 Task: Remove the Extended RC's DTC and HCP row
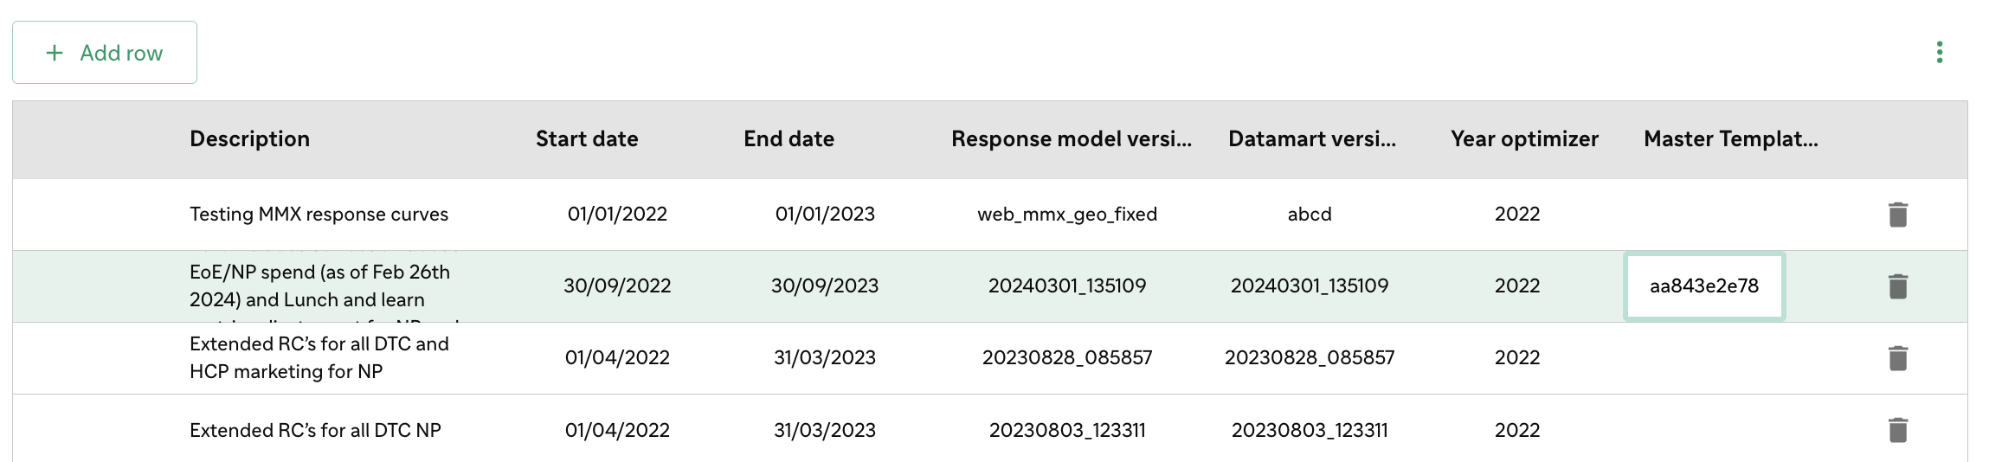pyautogui.click(x=1897, y=358)
